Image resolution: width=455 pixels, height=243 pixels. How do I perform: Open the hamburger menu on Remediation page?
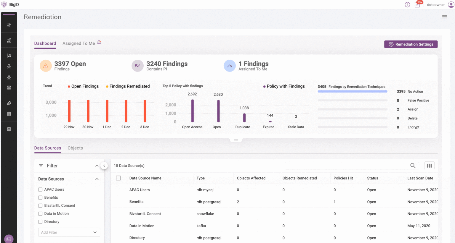pos(444,17)
